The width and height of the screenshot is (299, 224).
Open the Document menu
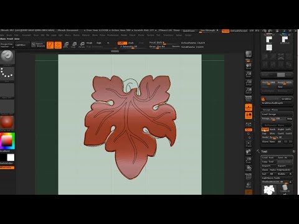(x=26, y=35)
